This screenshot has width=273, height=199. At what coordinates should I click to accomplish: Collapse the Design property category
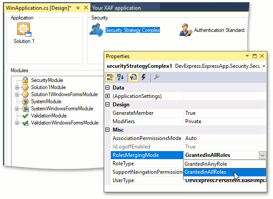point(108,104)
